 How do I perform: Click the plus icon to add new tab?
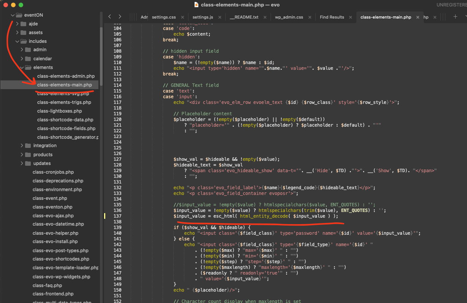[x=455, y=17]
